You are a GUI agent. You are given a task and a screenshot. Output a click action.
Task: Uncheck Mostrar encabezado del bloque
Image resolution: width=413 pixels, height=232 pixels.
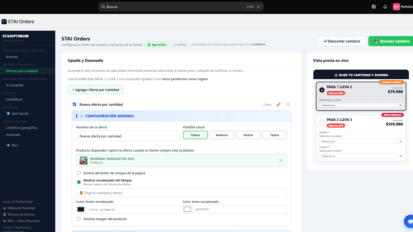79,182
